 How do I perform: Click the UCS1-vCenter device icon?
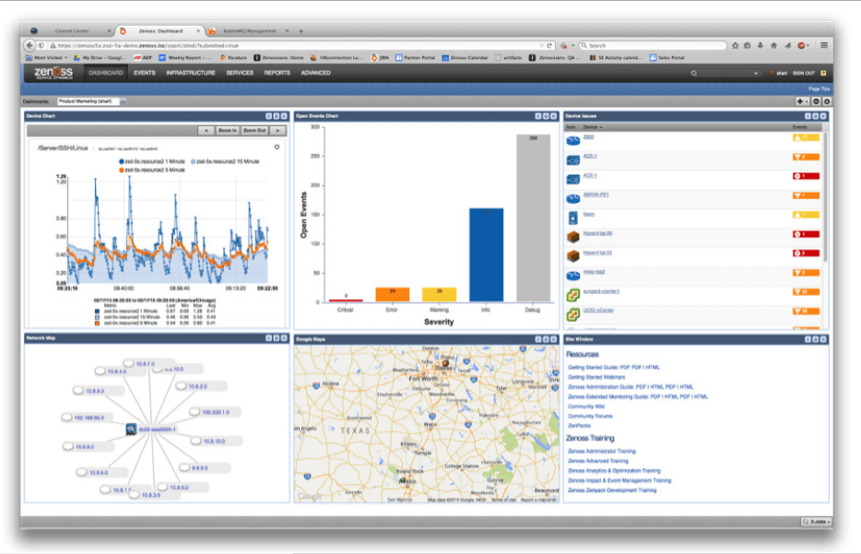point(573,314)
